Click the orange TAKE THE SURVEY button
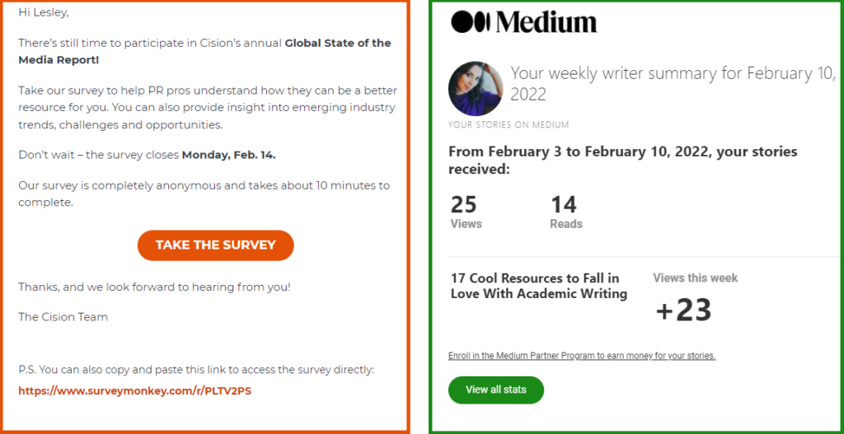Screen dimensions: 844x434 (216, 245)
